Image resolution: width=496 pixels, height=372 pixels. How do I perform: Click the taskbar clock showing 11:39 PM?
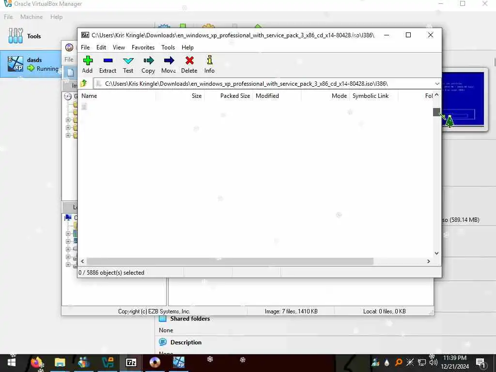tap(455, 362)
